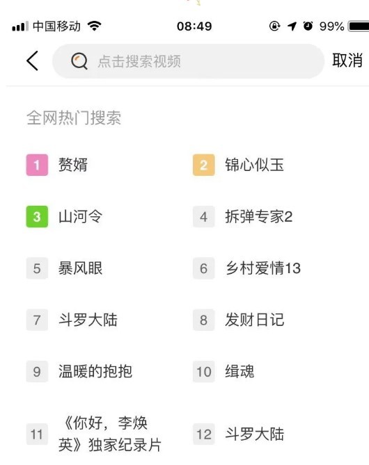Choose 暴风眼 from hot searches
Screen dimensions: 369x465
point(80,268)
